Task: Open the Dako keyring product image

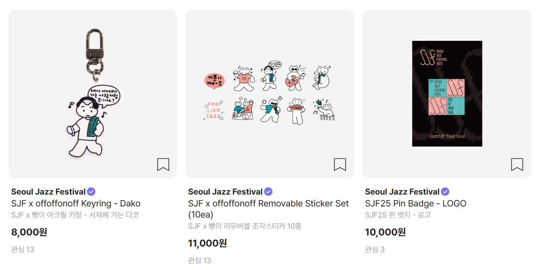Action: pos(93,94)
